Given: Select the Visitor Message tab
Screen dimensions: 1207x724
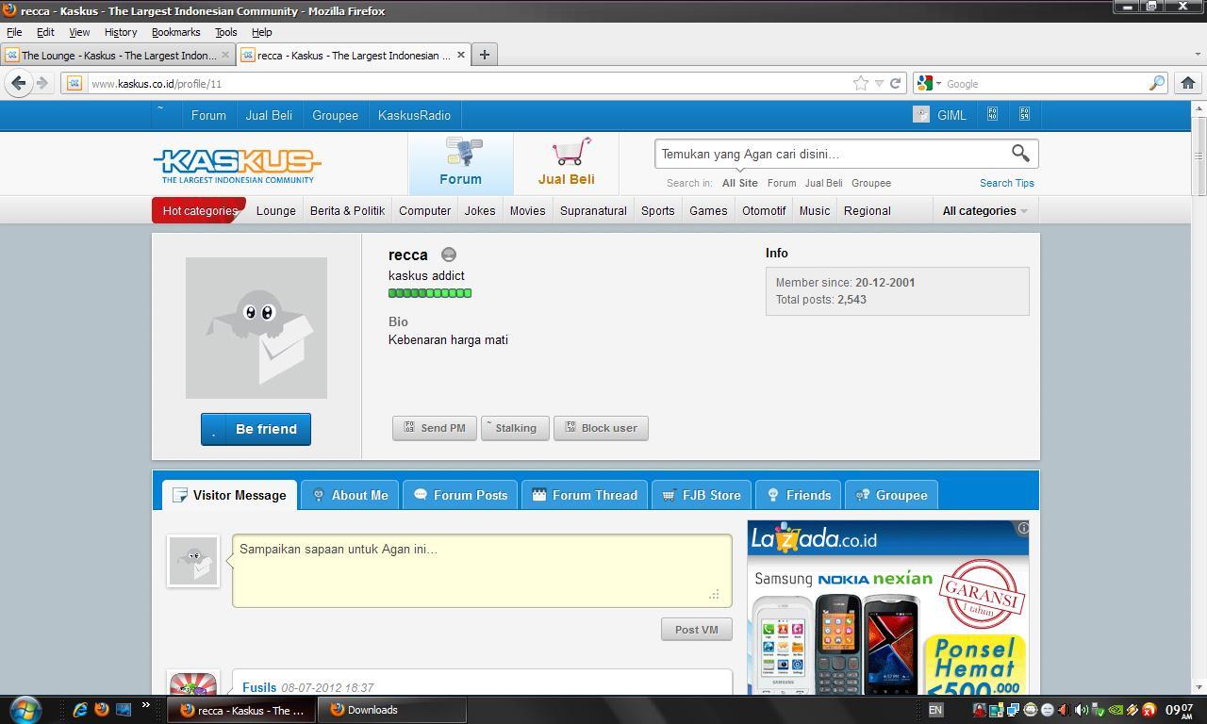Looking at the screenshot, I should [x=229, y=495].
